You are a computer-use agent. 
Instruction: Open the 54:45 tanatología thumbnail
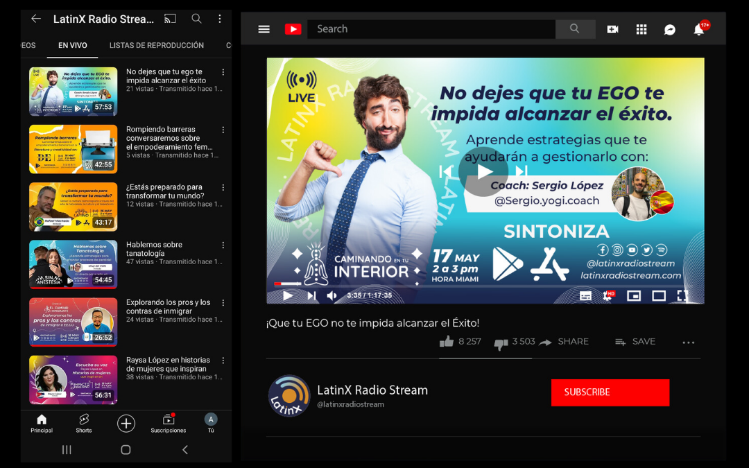pos(73,265)
